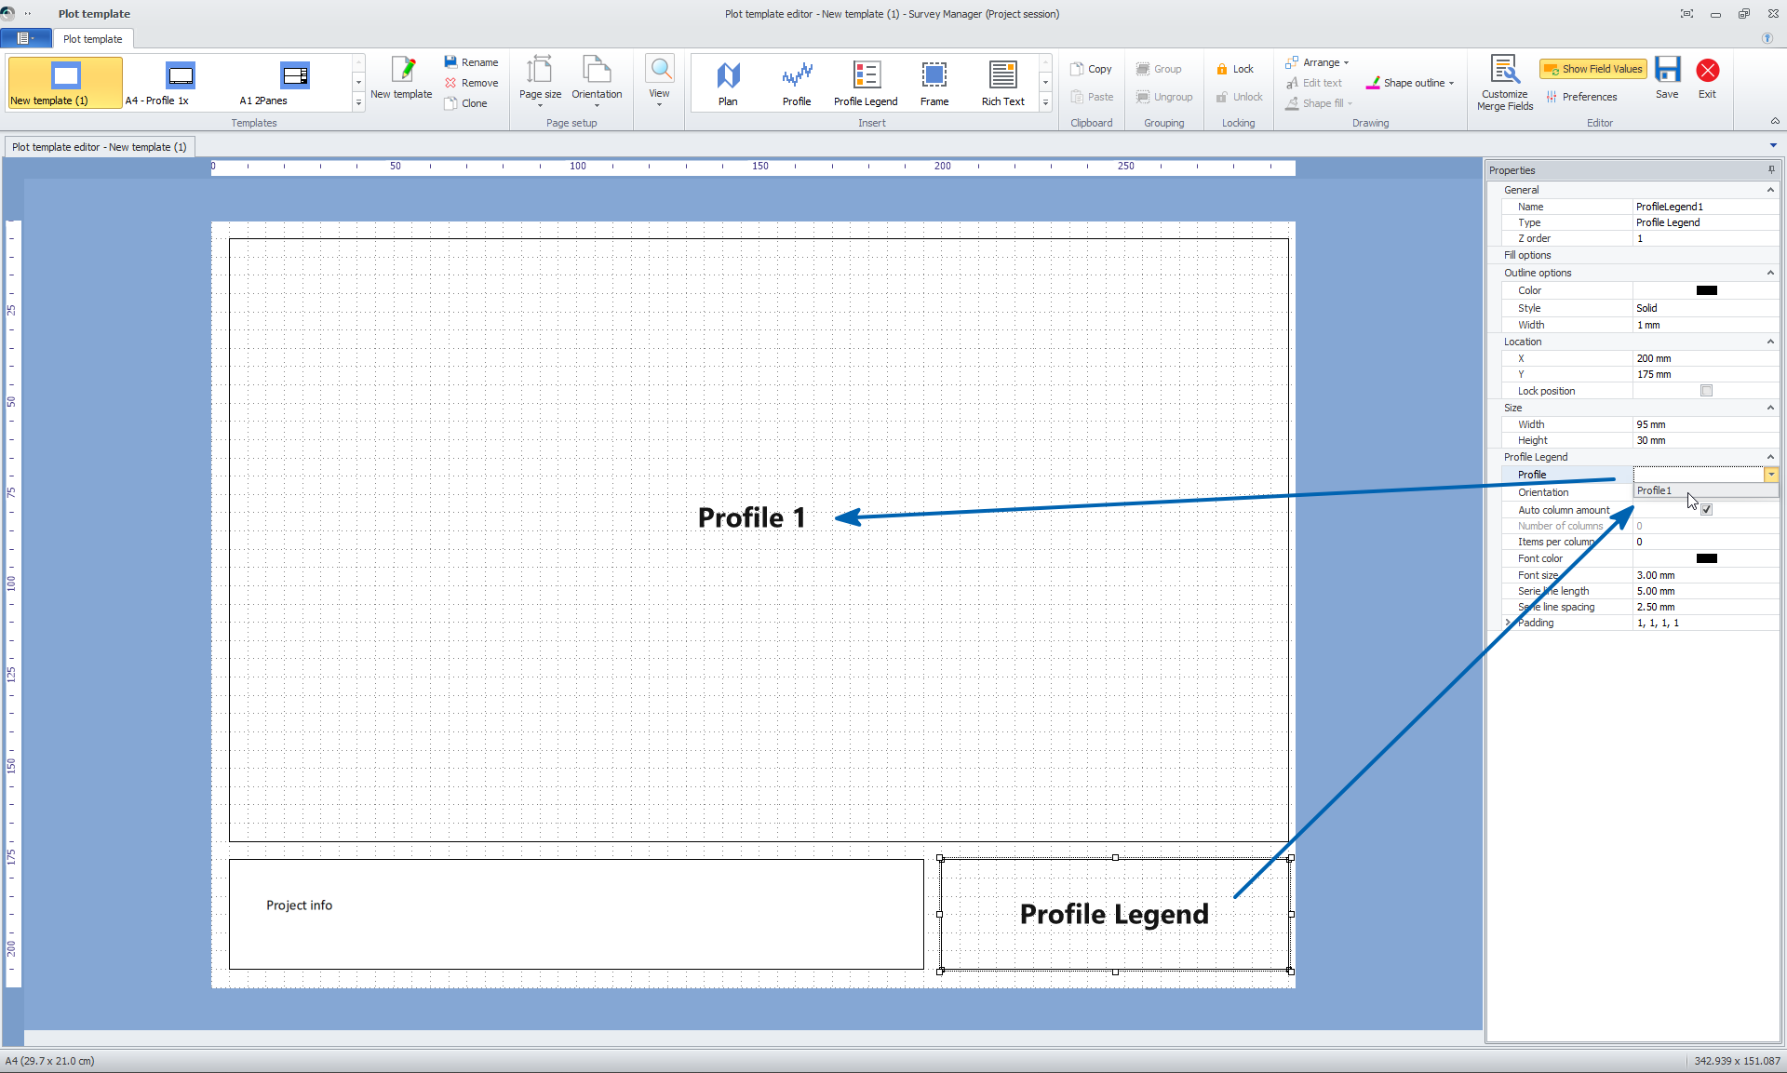Image resolution: width=1787 pixels, height=1073 pixels.
Task: Open the Shape outline dropdown
Action: click(x=1409, y=83)
